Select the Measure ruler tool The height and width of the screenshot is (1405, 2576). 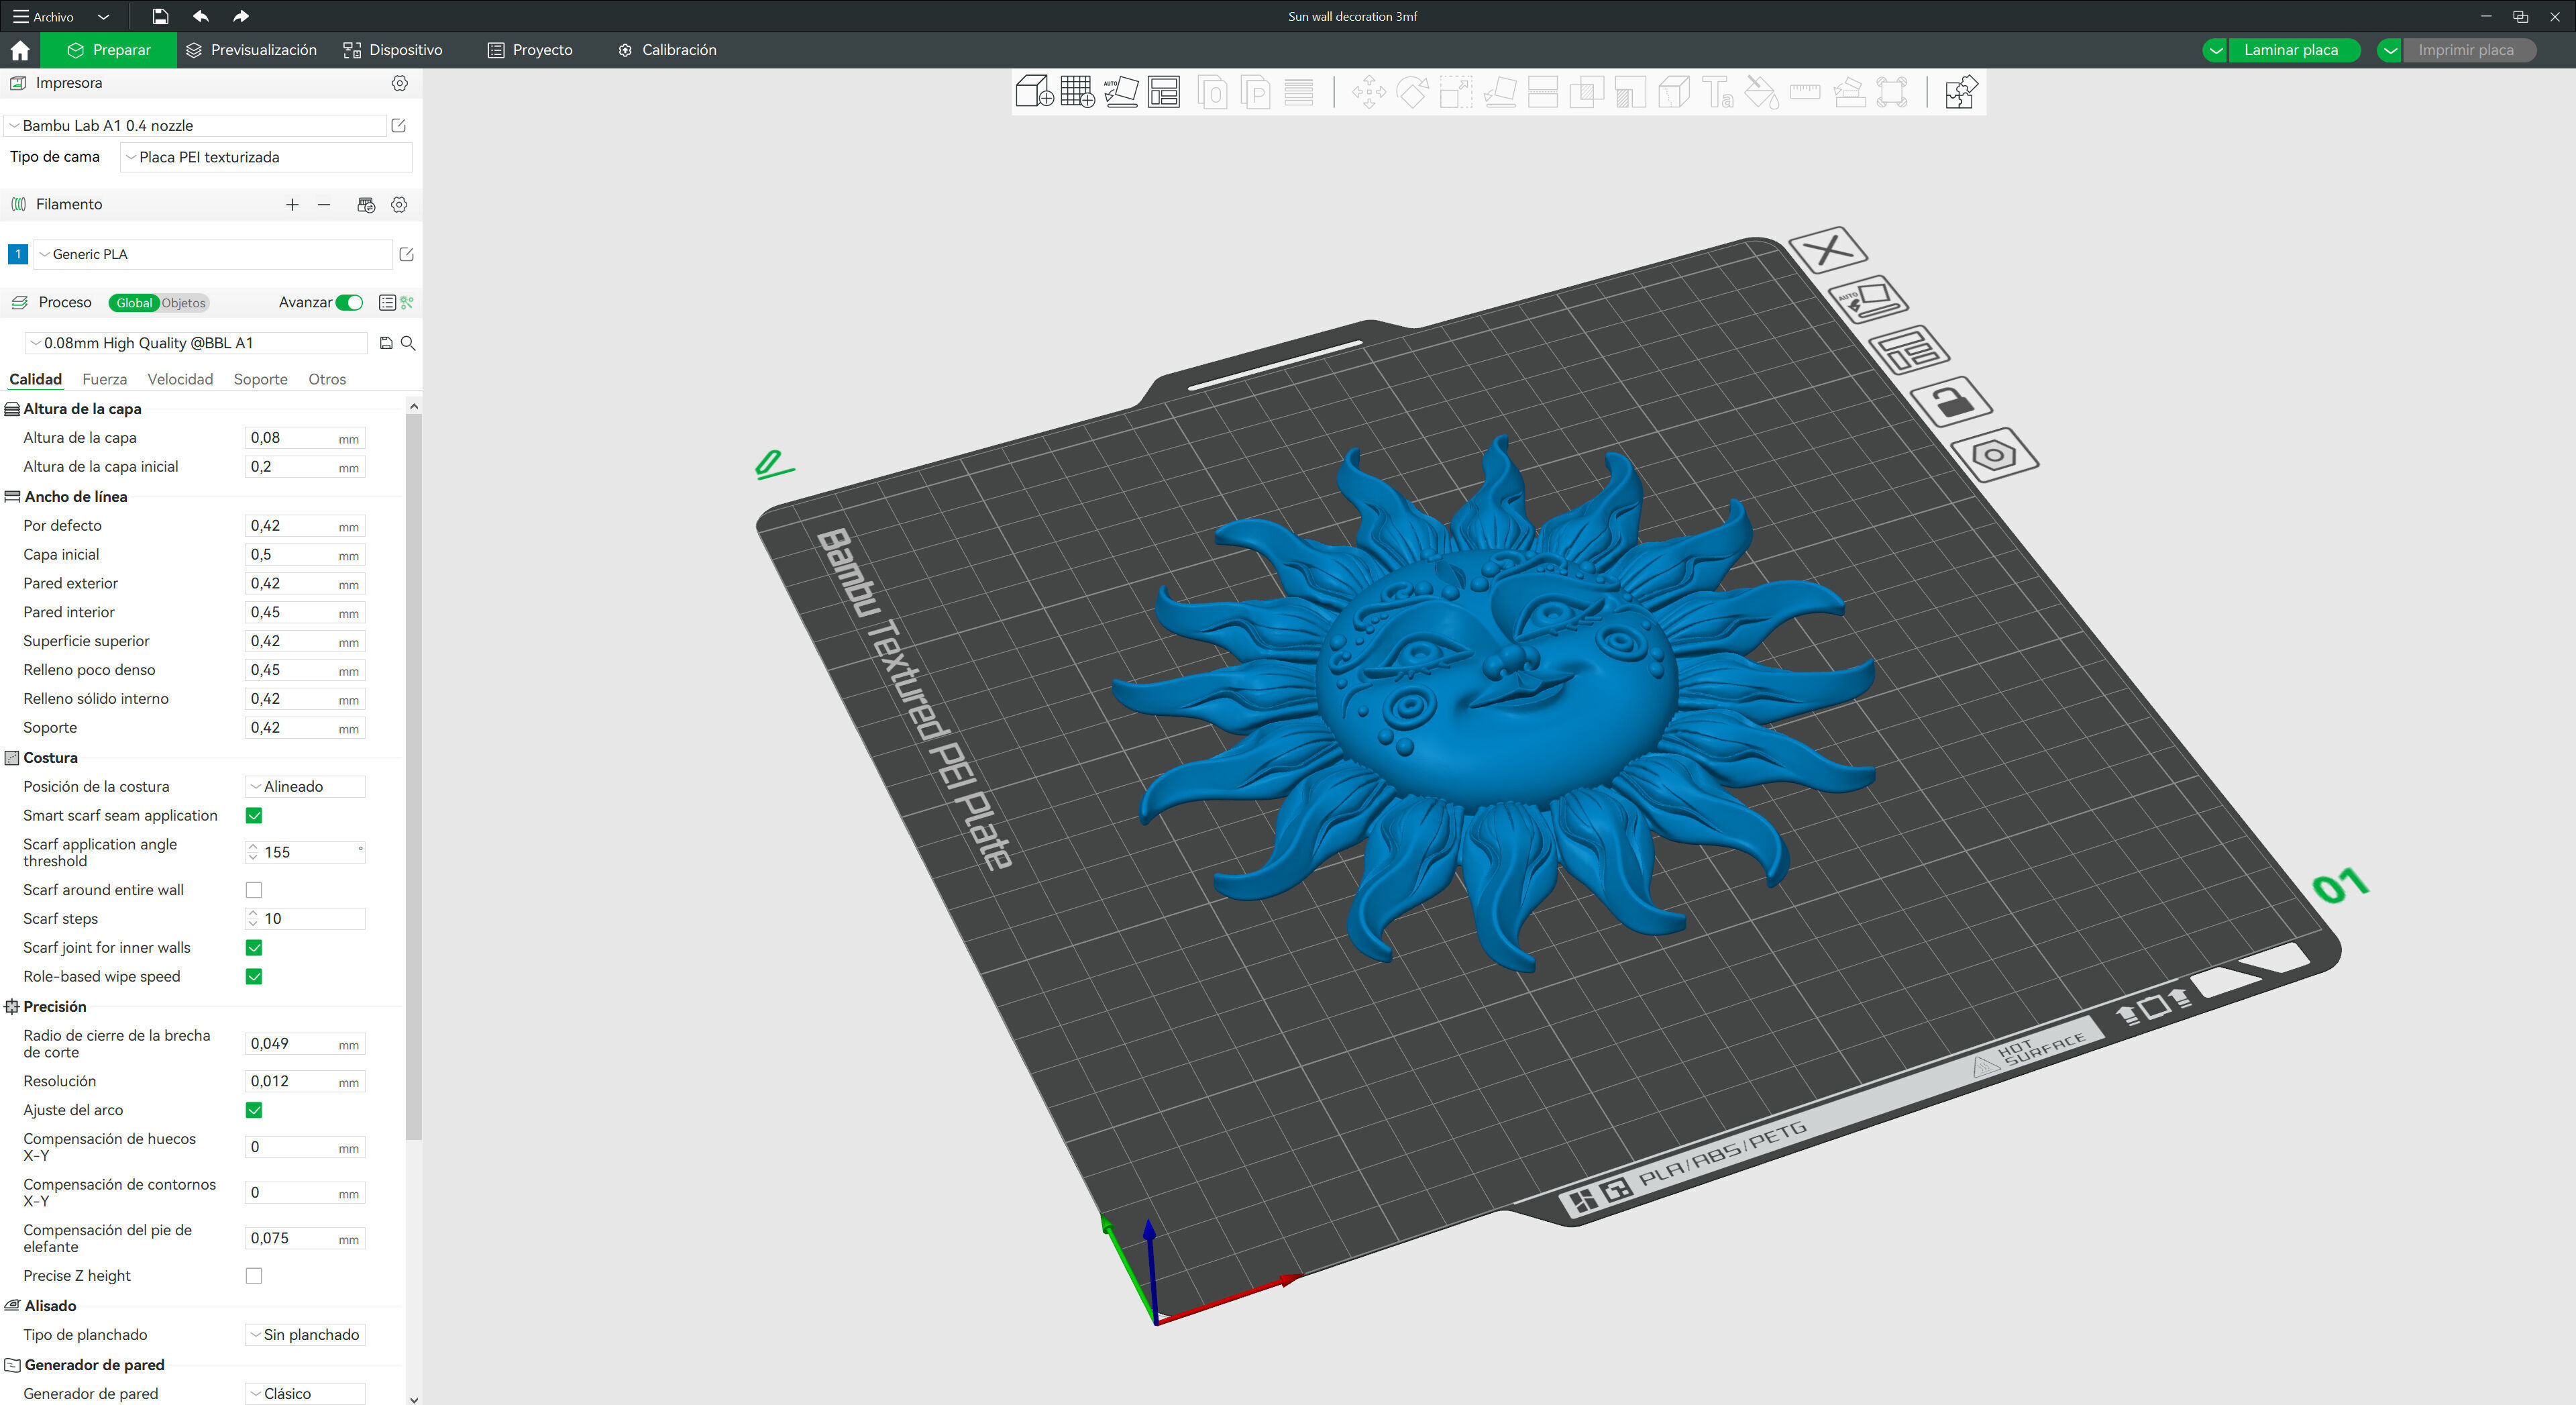[1805, 93]
